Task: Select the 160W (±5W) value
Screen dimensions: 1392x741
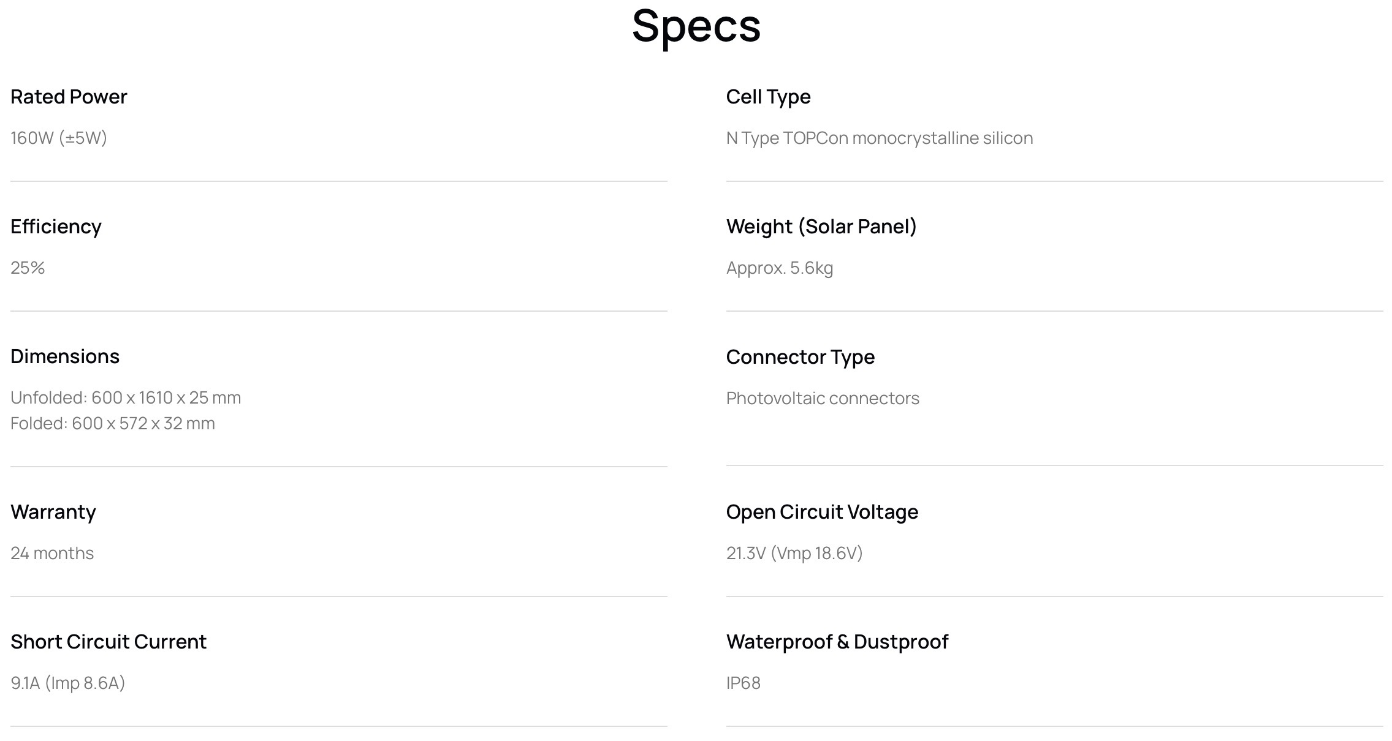Action: point(59,138)
